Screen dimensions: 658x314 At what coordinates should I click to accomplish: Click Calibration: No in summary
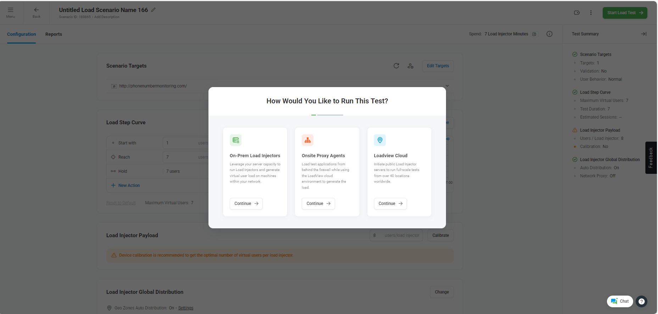[594, 147]
